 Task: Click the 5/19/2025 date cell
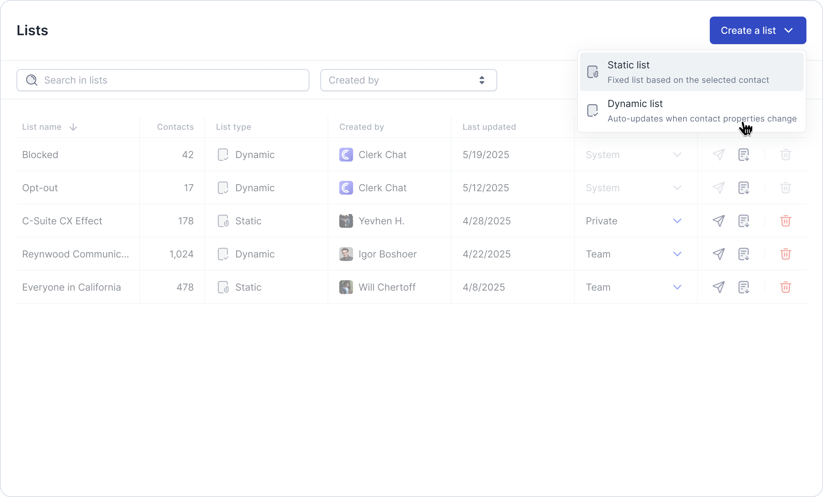(486, 155)
